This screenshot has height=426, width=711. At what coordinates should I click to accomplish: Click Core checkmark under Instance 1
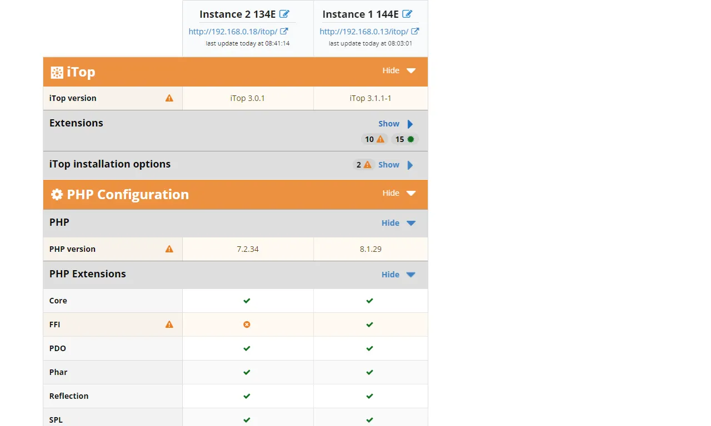(369, 301)
